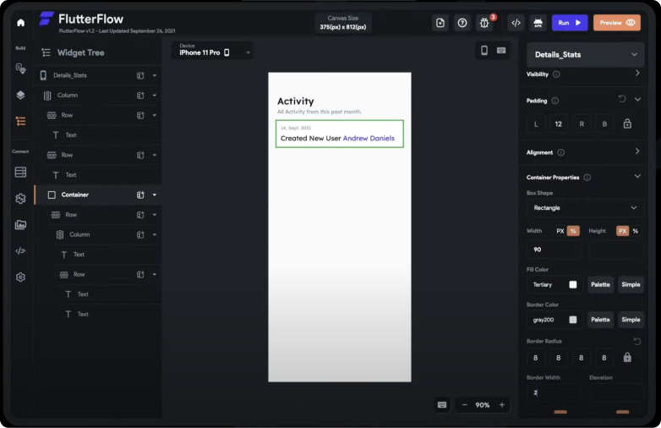Choose Simple for Border Color

click(631, 320)
